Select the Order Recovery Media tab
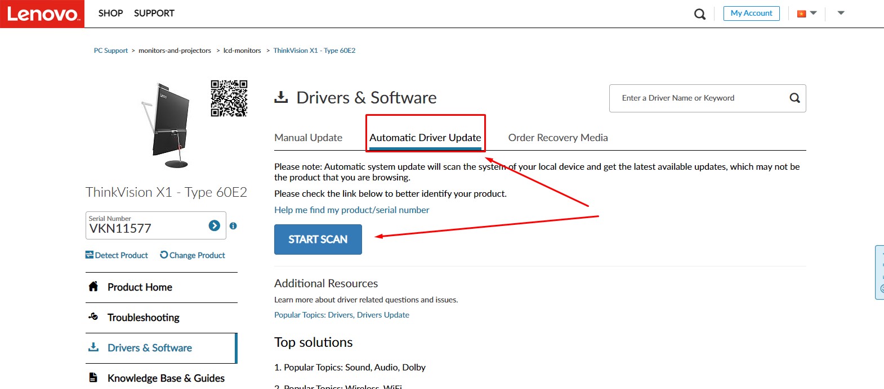This screenshot has width=884, height=389. [557, 138]
